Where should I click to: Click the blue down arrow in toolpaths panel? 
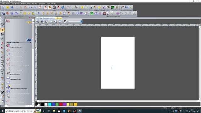click(x=30, y=40)
